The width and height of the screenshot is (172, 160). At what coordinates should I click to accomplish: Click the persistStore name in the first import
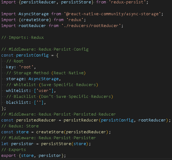pos(76,2)
